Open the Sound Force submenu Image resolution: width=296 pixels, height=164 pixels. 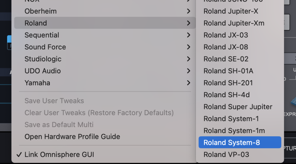click(x=45, y=47)
